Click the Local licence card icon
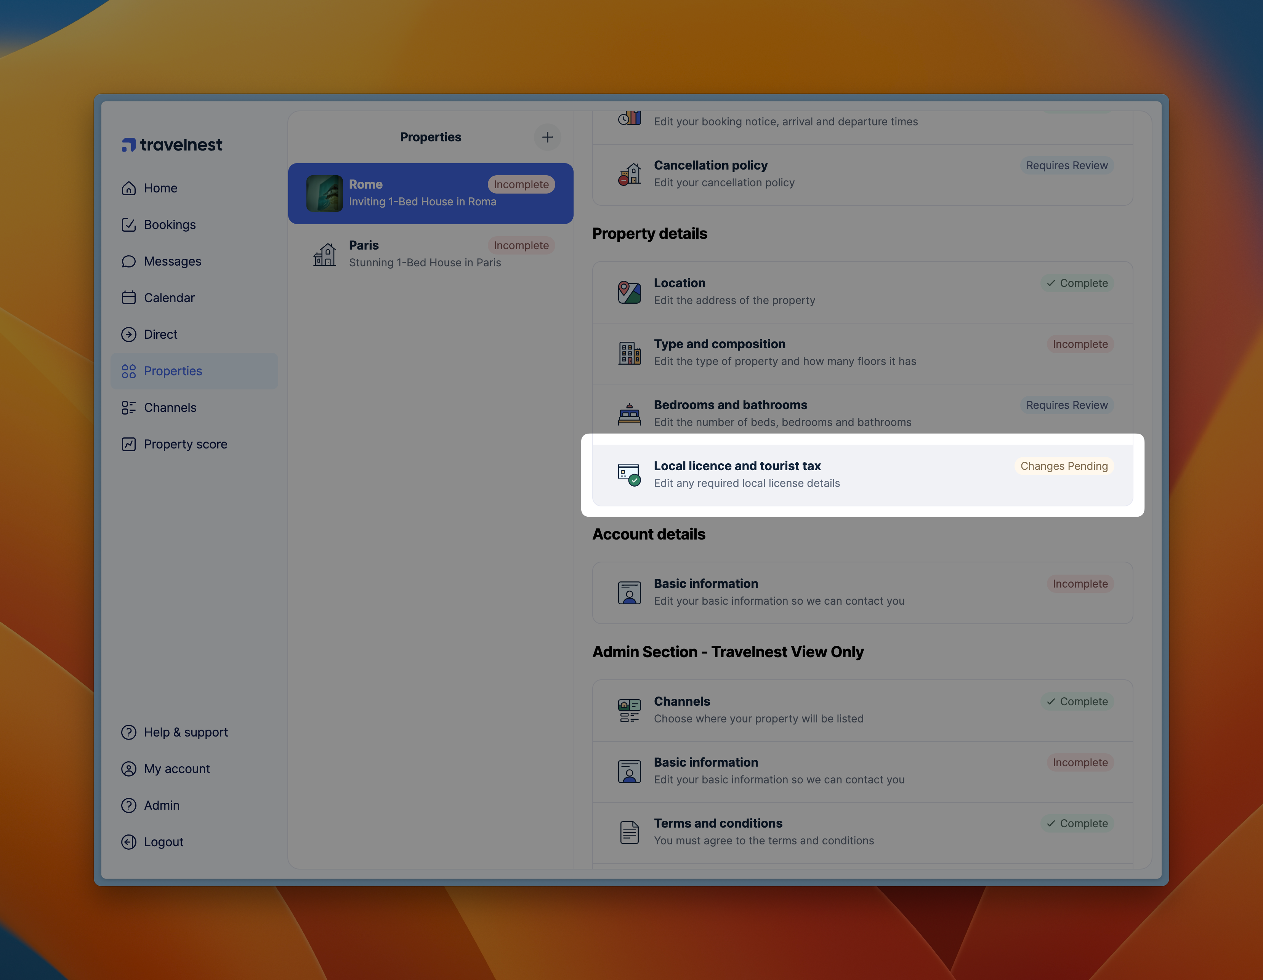 (x=629, y=475)
